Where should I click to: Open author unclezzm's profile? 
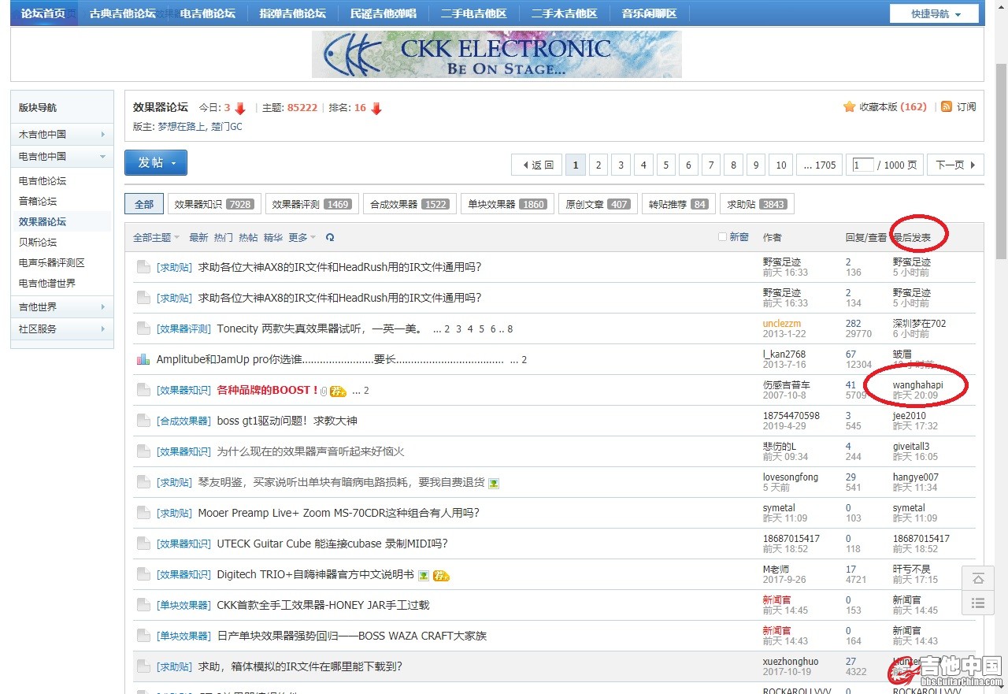coord(782,323)
